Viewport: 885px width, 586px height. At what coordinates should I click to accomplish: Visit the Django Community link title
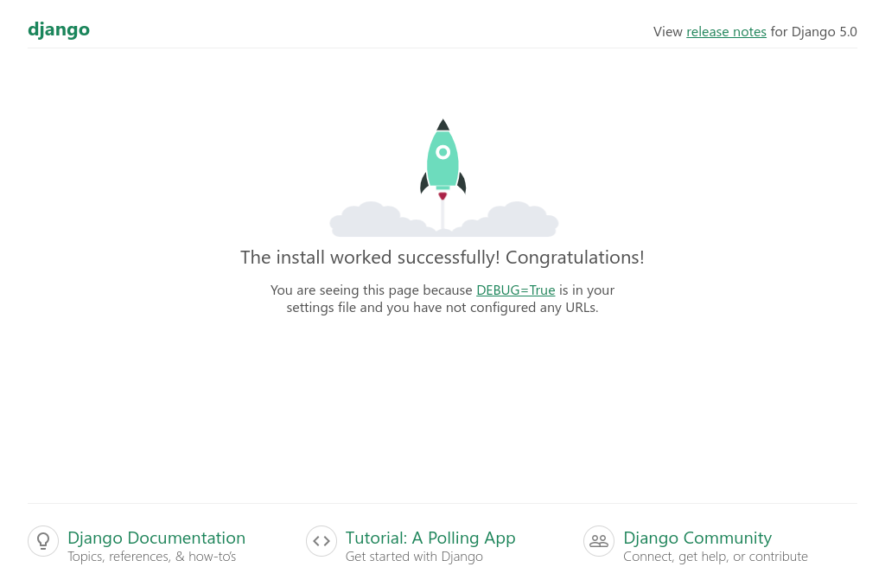[x=697, y=538]
